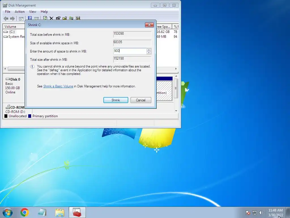Open the Action menu
Image resolution: width=290 pixels, height=218 pixels.
point(20,11)
